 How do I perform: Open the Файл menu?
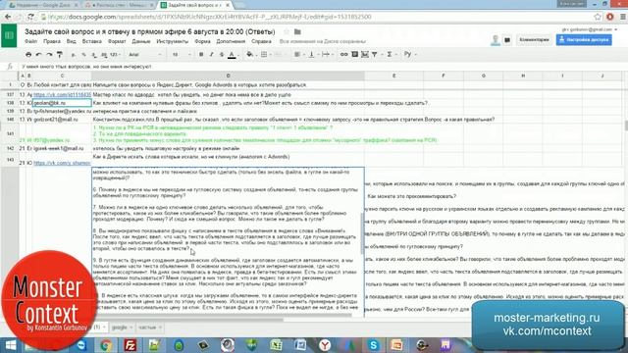pyautogui.click(x=30, y=41)
